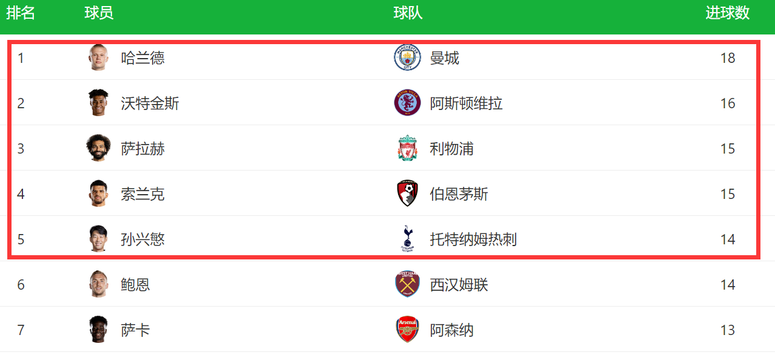Open team name 托特纳姆热刺

pyautogui.click(x=474, y=239)
